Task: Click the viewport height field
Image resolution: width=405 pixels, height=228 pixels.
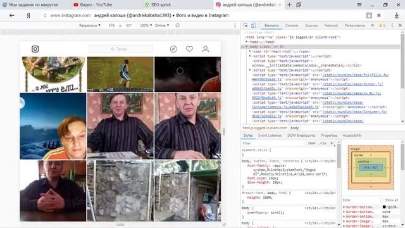Action: click(x=128, y=25)
